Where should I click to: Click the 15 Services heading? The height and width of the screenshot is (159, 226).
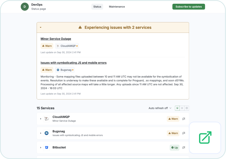click(x=46, y=108)
